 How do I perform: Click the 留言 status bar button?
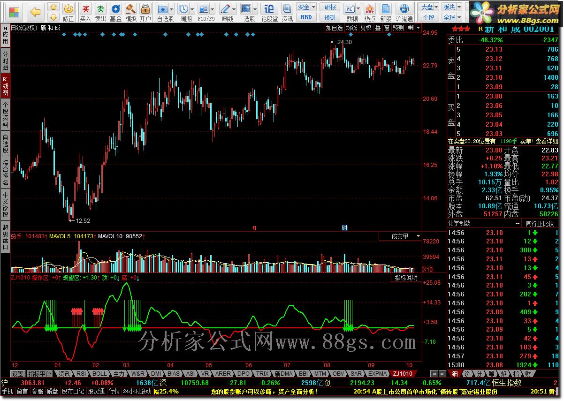(22, 391)
